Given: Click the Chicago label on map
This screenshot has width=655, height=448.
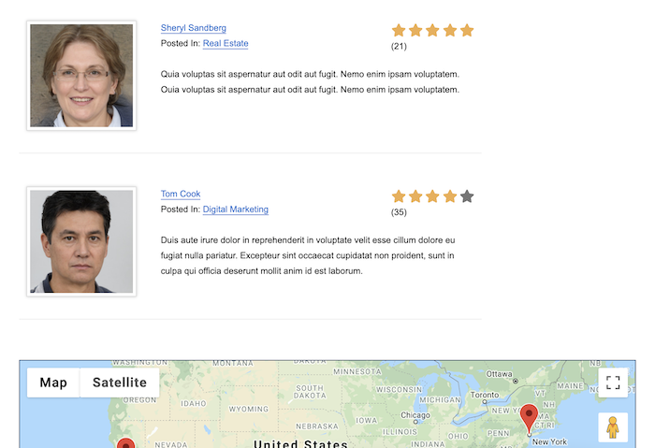Looking at the screenshot, I should (x=415, y=414).
